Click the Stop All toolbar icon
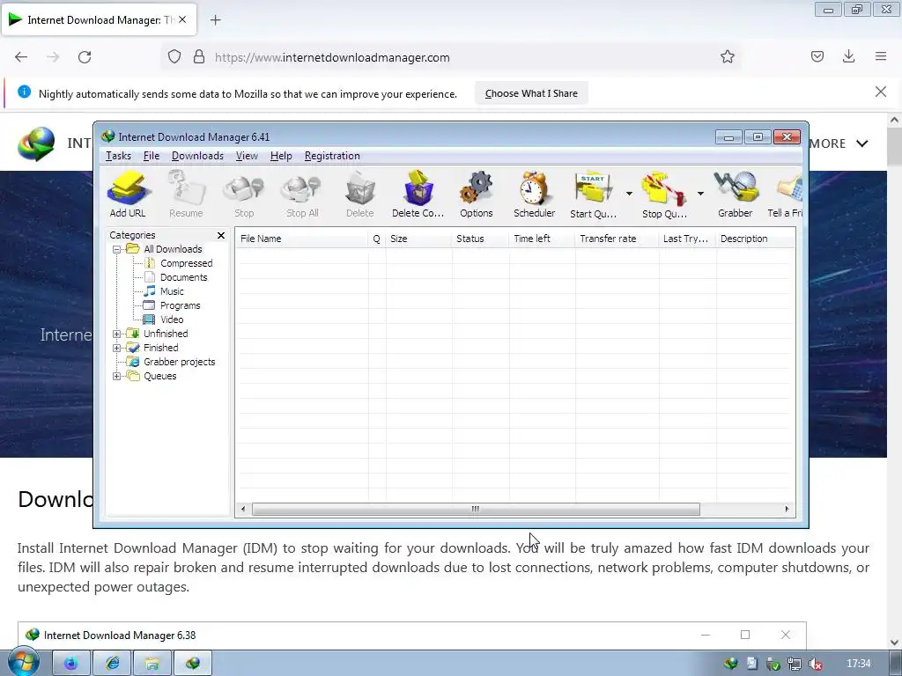This screenshot has height=676, width=902. click(302, 194)
